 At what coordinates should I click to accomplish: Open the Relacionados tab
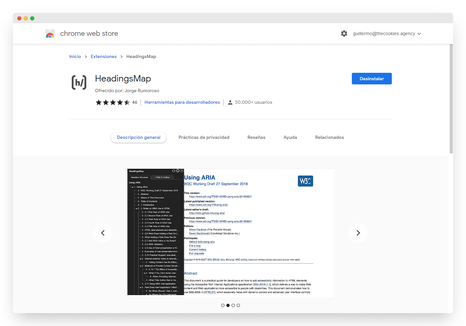[x=330, y=137]
